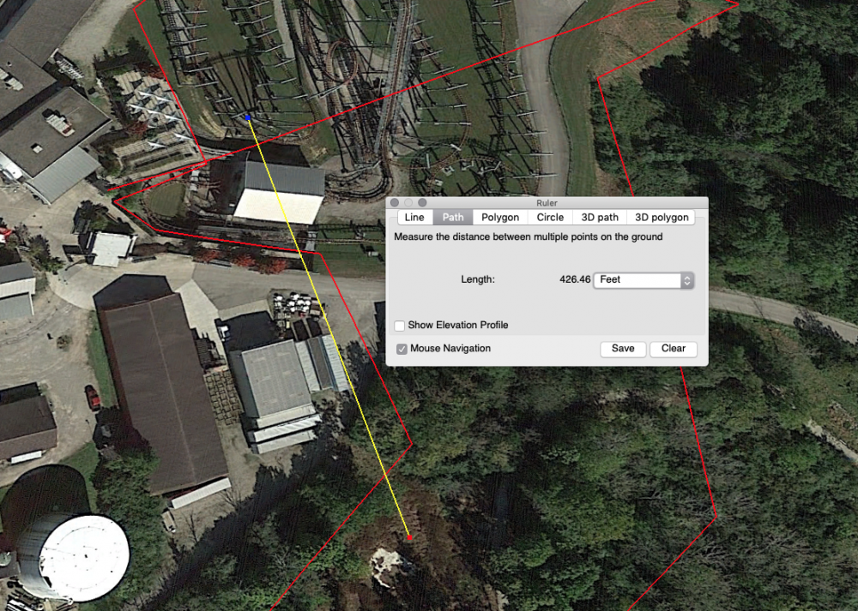The image size is (858, 611).
Task: Switch to the Line tab
Action: click(414, 218)
